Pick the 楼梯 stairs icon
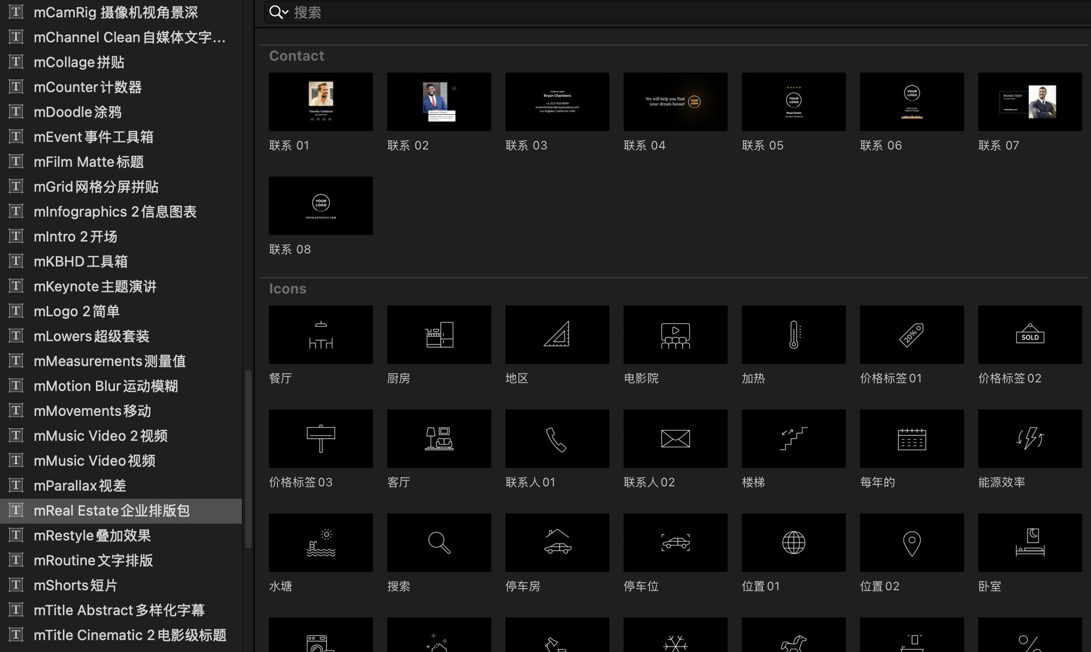This screenshot has height=652, width=1091. 794,439
